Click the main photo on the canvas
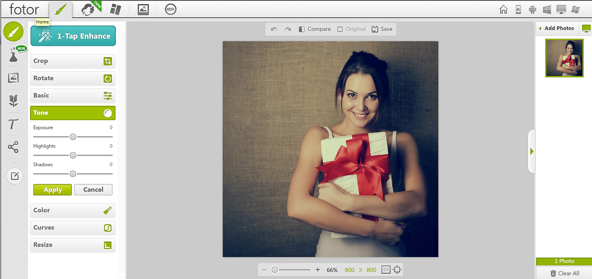 [331, 149]
